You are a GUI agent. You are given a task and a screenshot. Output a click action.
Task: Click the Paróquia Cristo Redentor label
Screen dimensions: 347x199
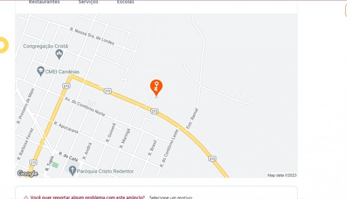tap(105, 171)
